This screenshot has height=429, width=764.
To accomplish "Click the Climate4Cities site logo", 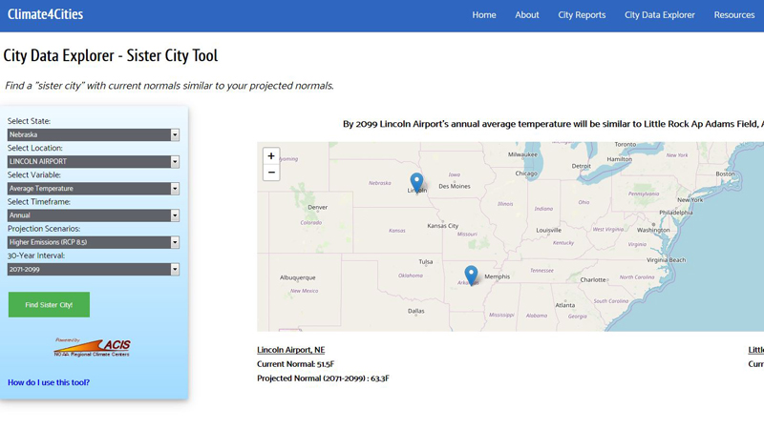I will [x=45, y=14].
